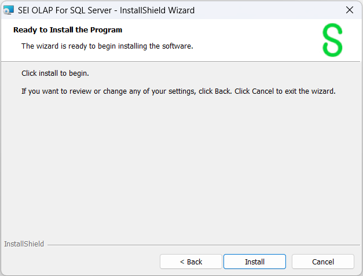Click the word "install" in "Click install to begin"
Viewport: 363px width, 276px height.
(50, 73)
